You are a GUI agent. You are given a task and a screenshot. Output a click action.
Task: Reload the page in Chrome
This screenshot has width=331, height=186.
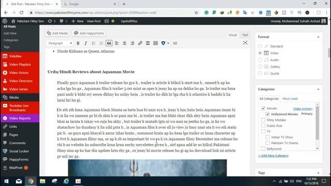pos(21,12)
